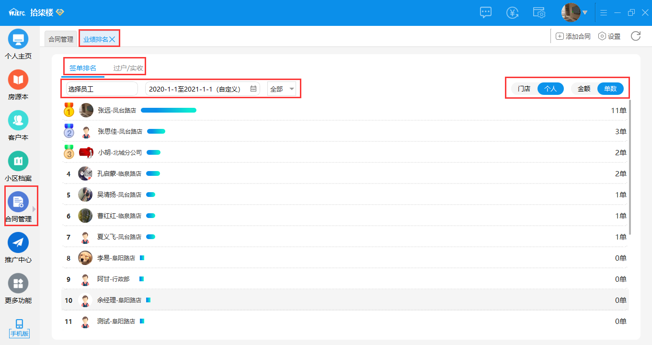Expand the dropdown arrow beside user avatar
The width and height of the screenshot is (652, 345).
(x=585, y=12)
